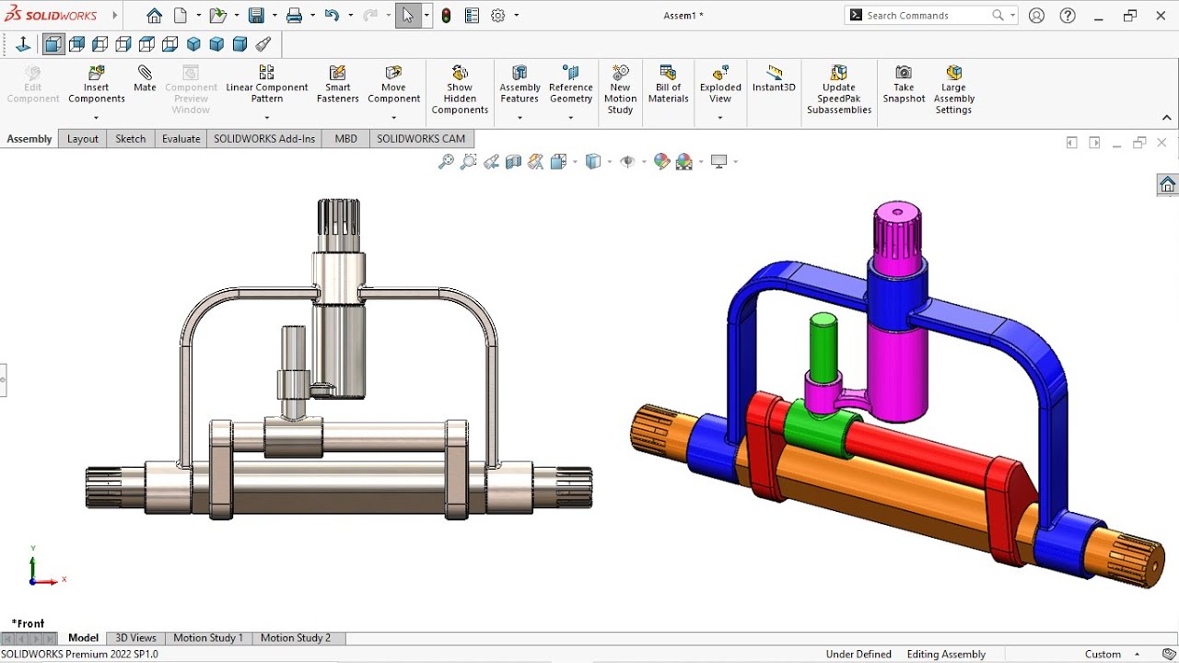
Task: Click Zoom to Fit magnifier icon
Action: click(446, 162)
